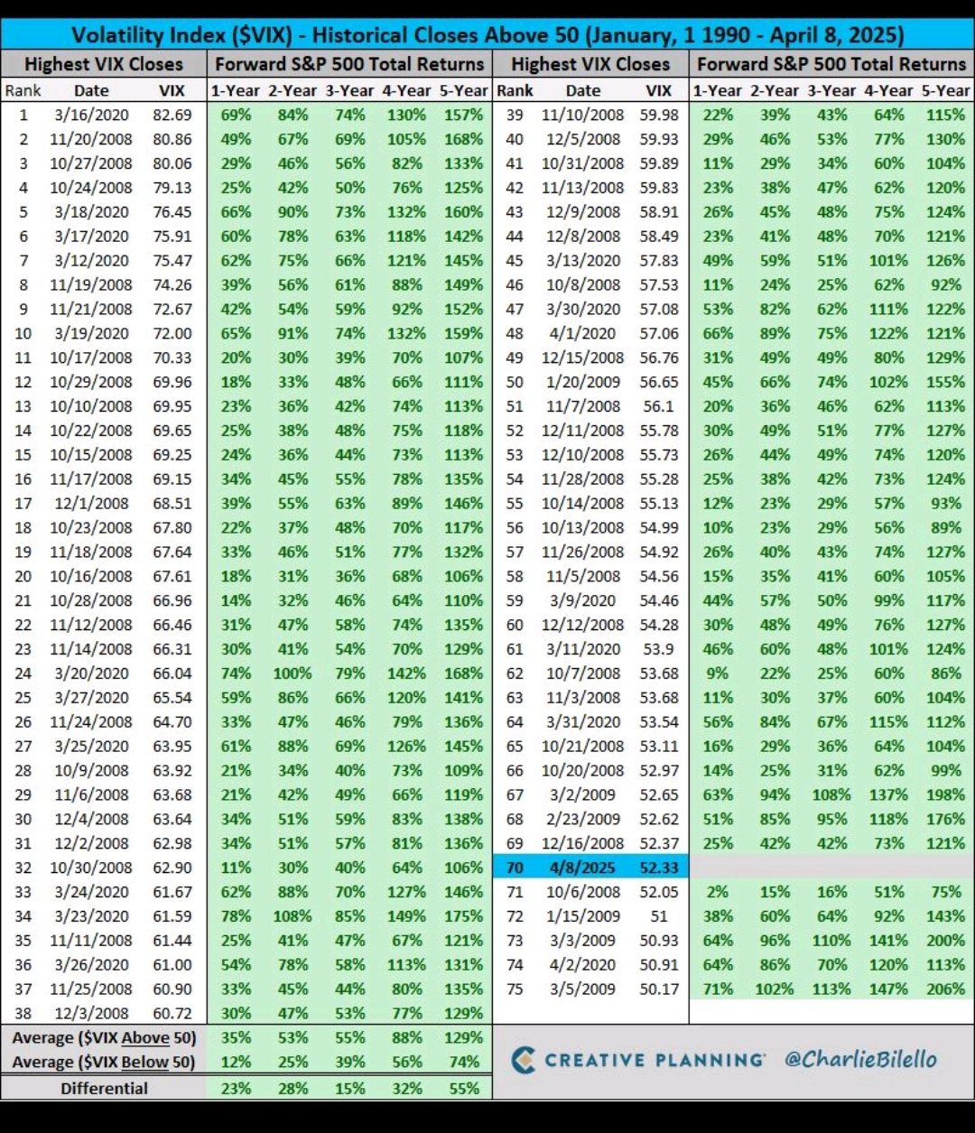
Task: Select the 11/20/2008 date cell
Action: (x=91, y=139)
